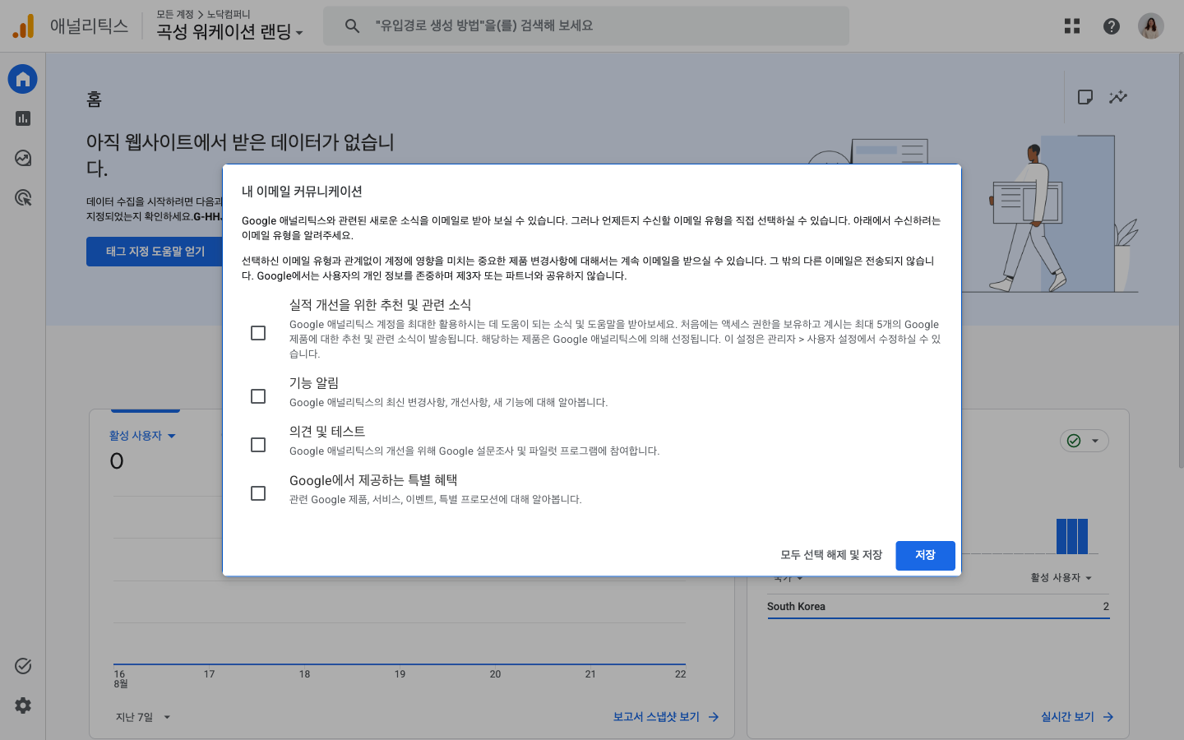1184x740 pixels.
Task: Open the Explore icon in sidebar
Action: [x=23, y=158]
